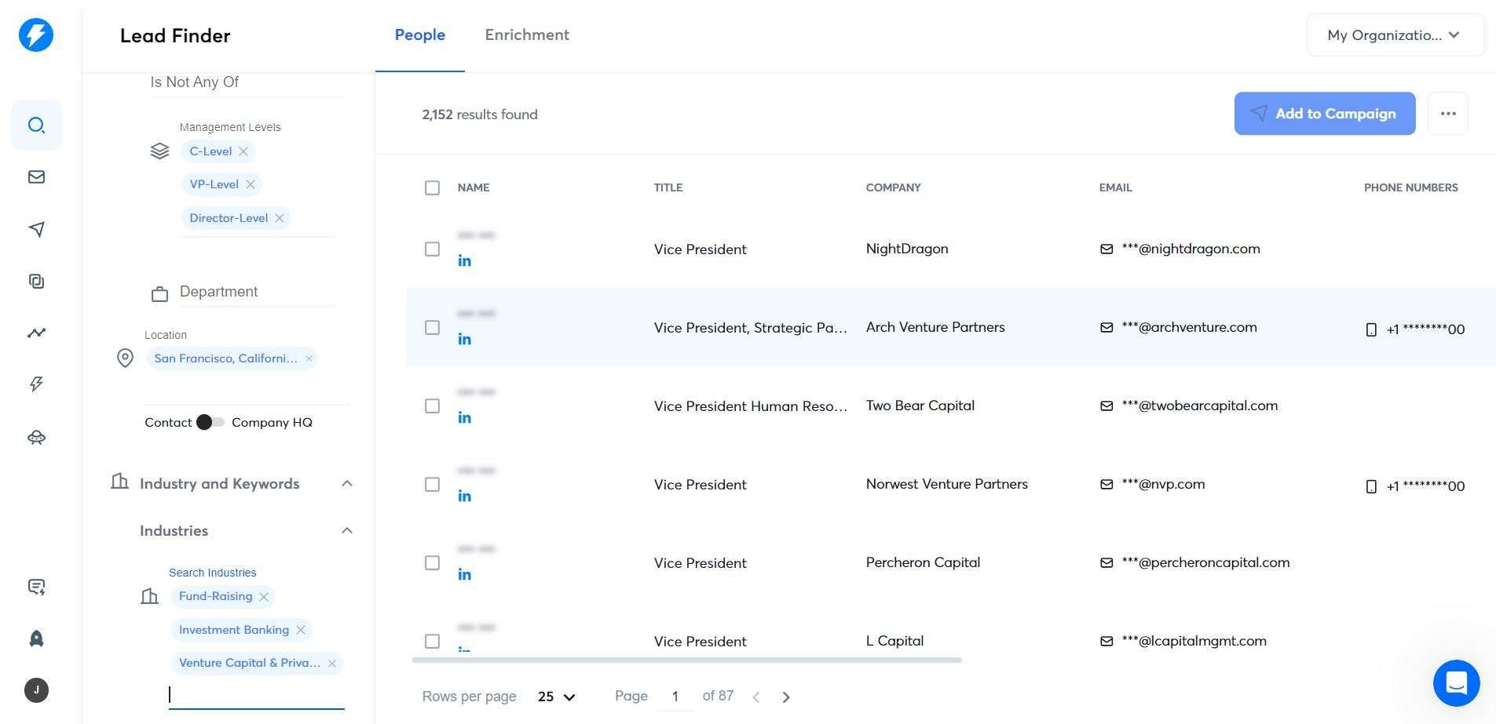Open the lightning bolt sidebar icon
This screenshot has width=1496, height=724.
[x=36, y=384]
